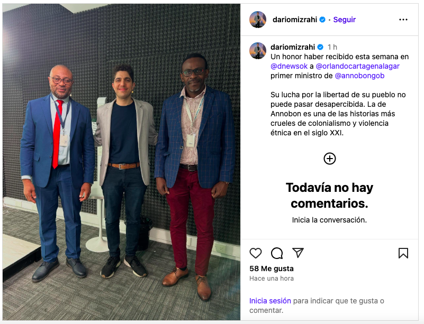
Task: Load more comments with the plus circle
Action: coord(330,159)
